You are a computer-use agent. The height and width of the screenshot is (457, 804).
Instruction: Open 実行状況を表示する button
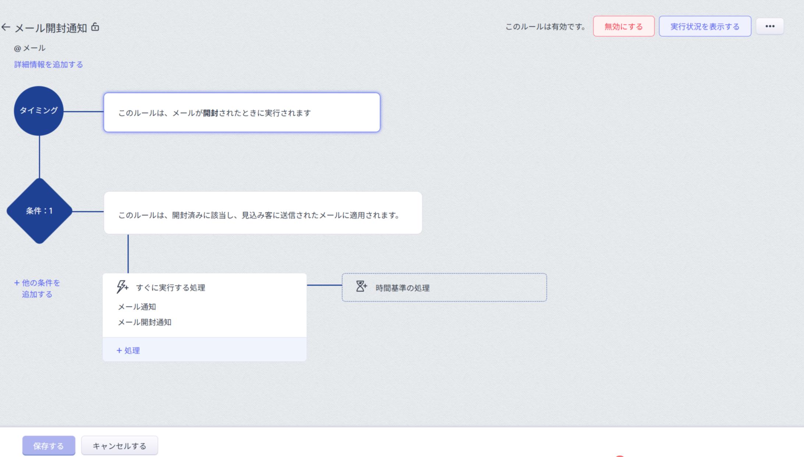click(x=705, y=26)
